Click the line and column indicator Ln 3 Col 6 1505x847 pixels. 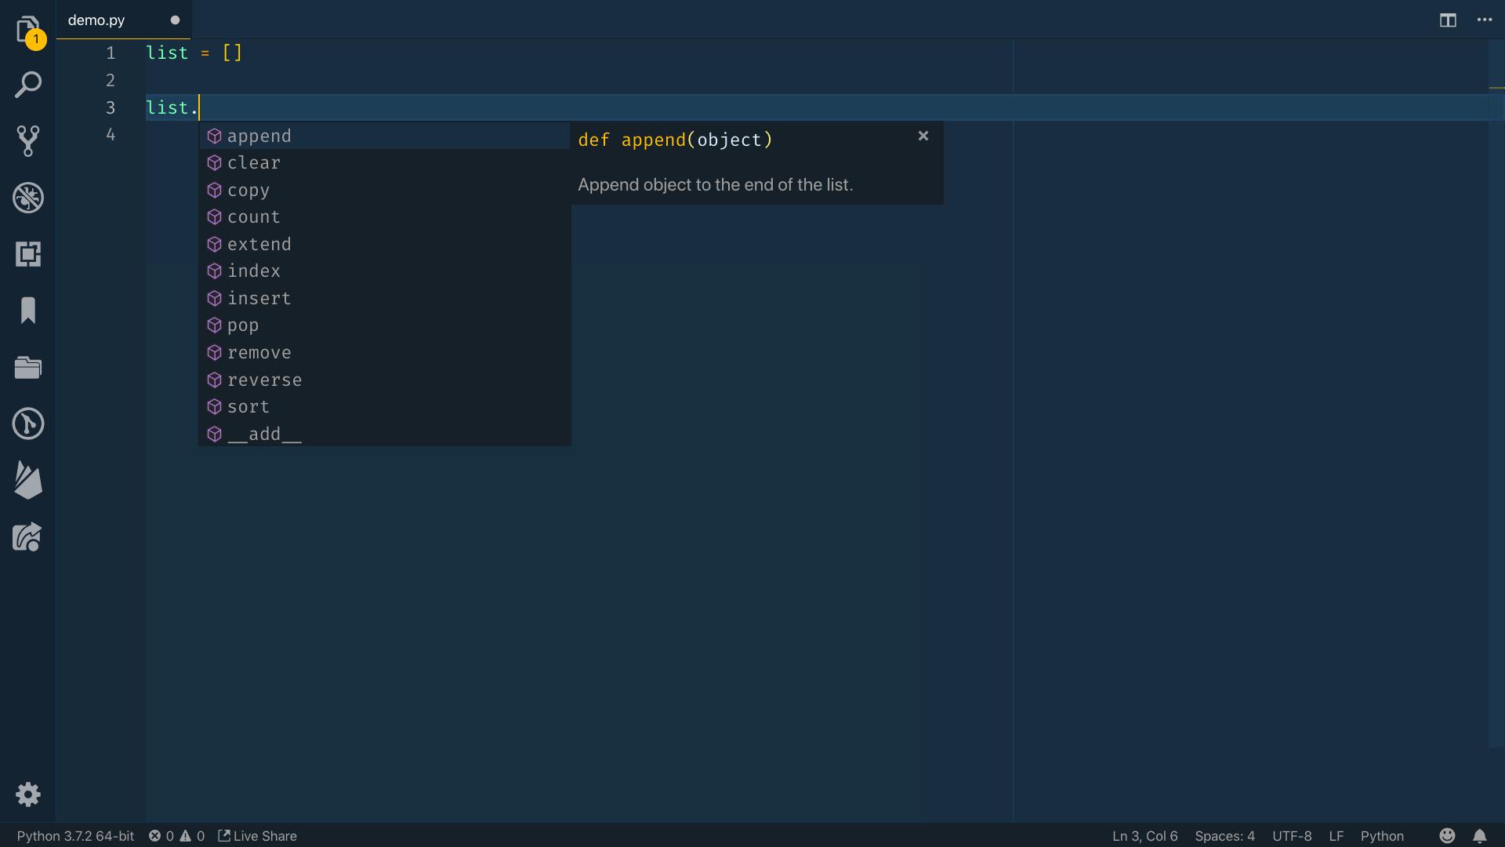[x=1144, y=835]
